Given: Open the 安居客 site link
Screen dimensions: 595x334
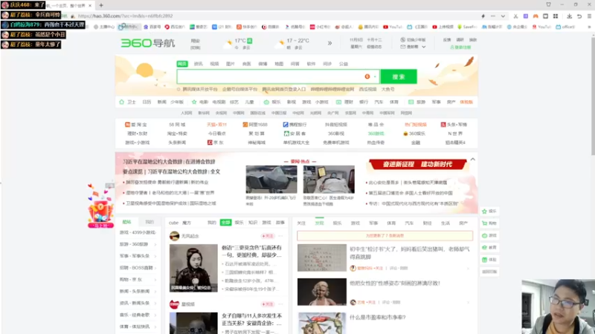Looking at the screenshot, I should point(295,134).
